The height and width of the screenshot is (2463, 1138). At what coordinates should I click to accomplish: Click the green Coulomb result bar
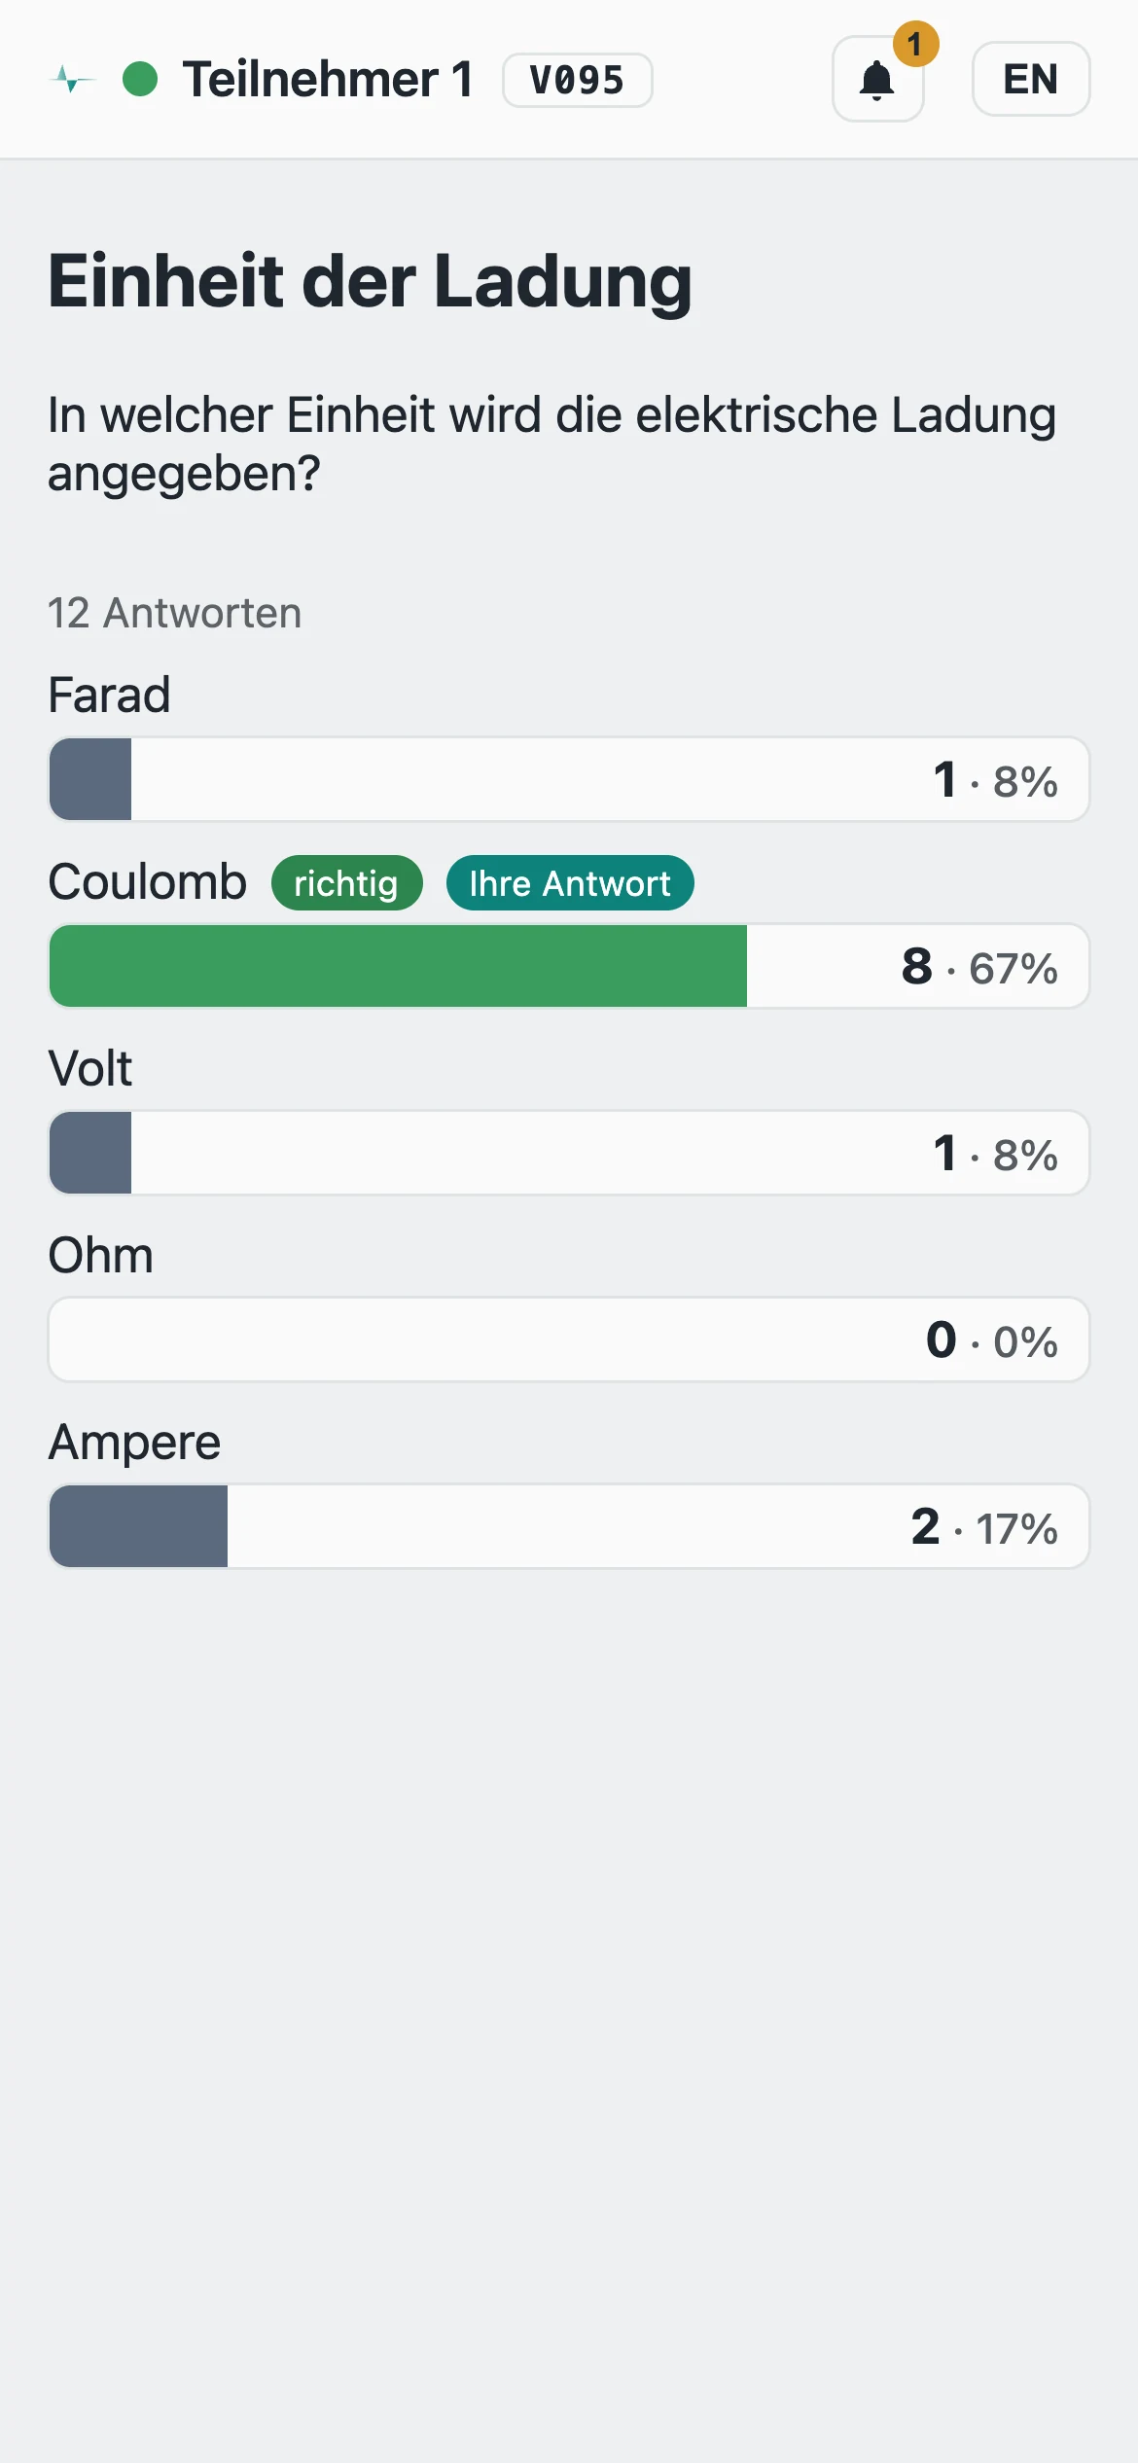pos(569,966)
